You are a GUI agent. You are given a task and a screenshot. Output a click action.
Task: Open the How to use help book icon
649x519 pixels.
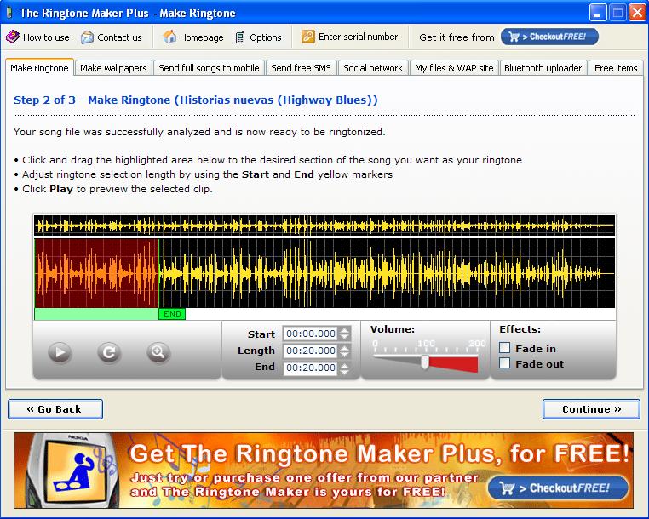pyautogui.click(x=13, y=37)
